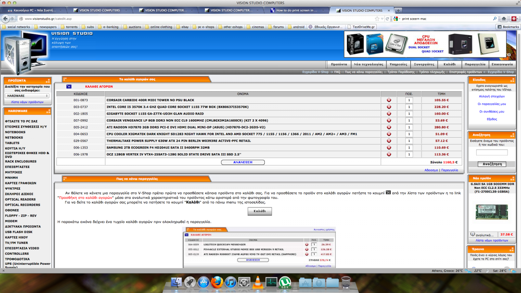This screenshot has height=293, width=521.
Task: Edit quantity field for Corsair Carbide 400R
Action: [409, 100]
